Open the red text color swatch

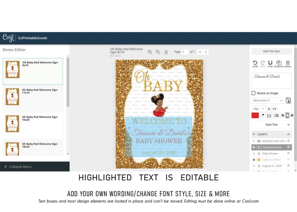tap(255, 115)
